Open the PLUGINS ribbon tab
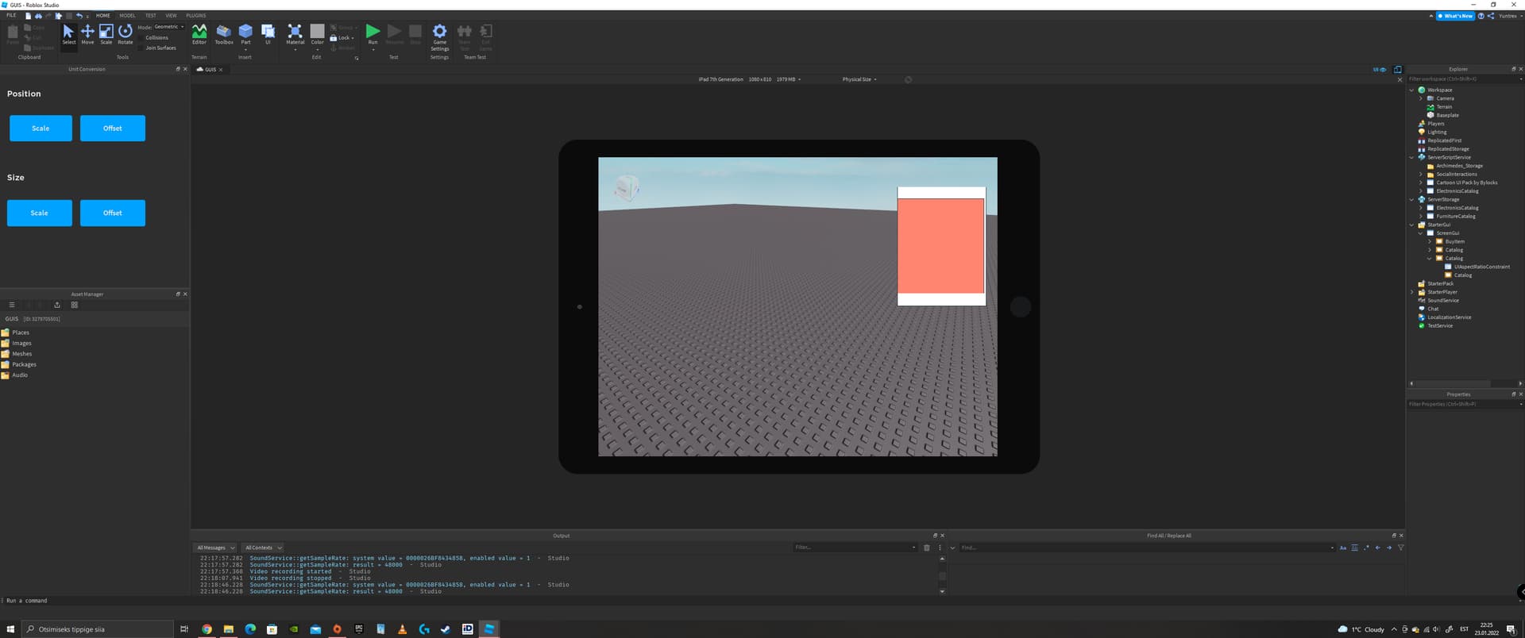1525x638 pixels. 195,15
